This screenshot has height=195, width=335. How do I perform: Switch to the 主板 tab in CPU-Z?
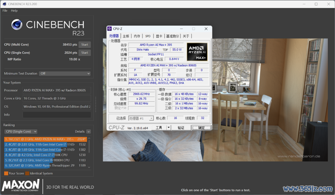click(x=126, y=36)
